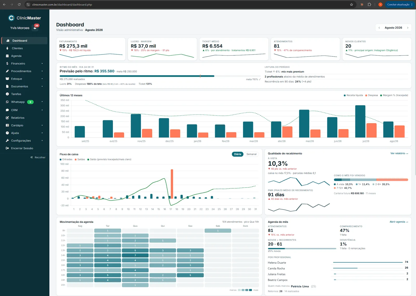
Task: Open the Abrir agenda link
Action: tap(399, 222)
